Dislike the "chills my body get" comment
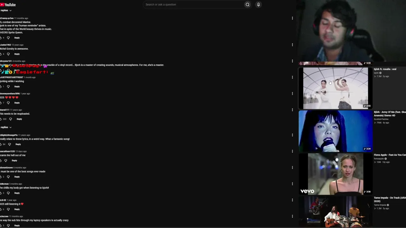The image size is (406, 228). [8, 193]
